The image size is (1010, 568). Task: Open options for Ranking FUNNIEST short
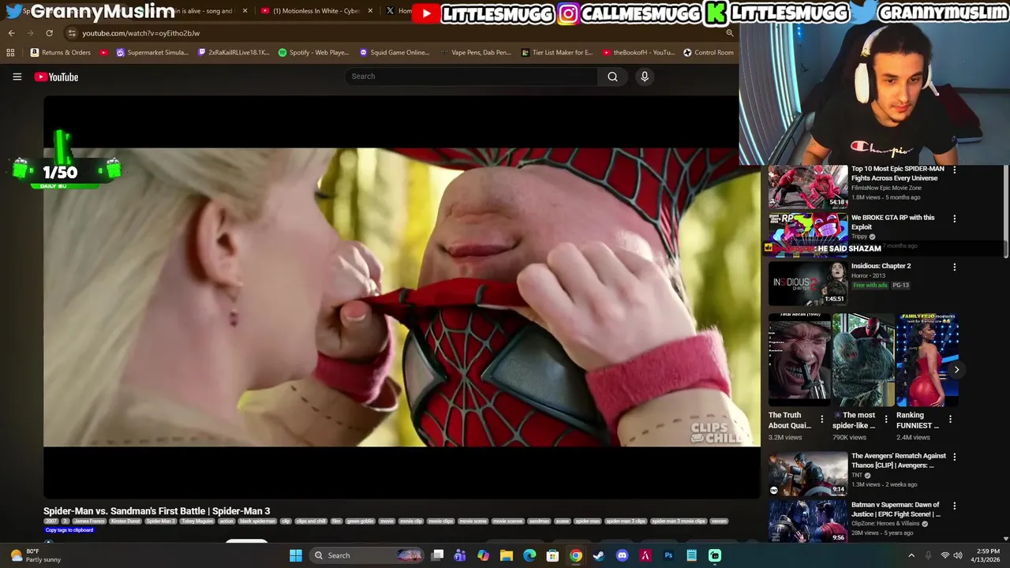tap(950, 419)
